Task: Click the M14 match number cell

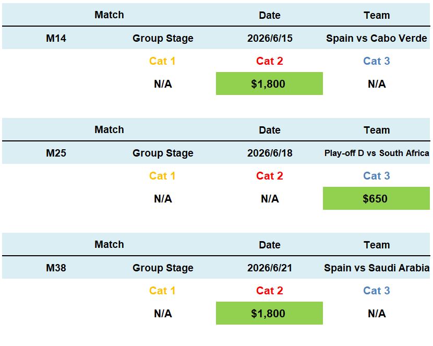Action: [56, 38]
